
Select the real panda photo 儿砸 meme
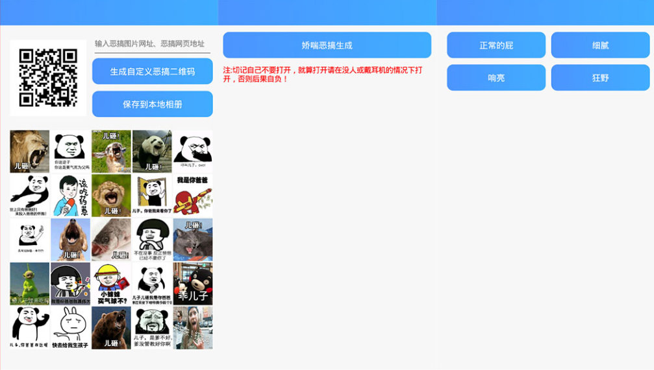tap(152, 152)
